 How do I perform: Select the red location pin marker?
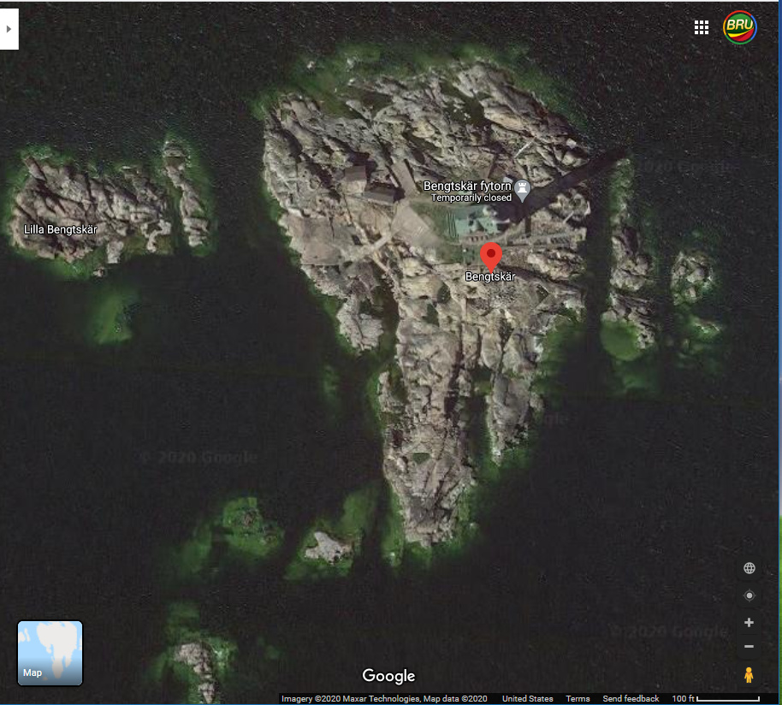coord(490,256)
